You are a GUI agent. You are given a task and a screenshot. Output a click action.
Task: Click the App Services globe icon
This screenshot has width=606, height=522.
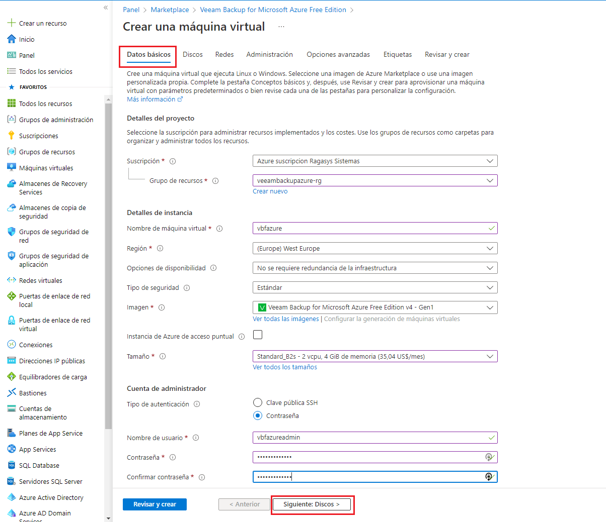pos(11,449)
